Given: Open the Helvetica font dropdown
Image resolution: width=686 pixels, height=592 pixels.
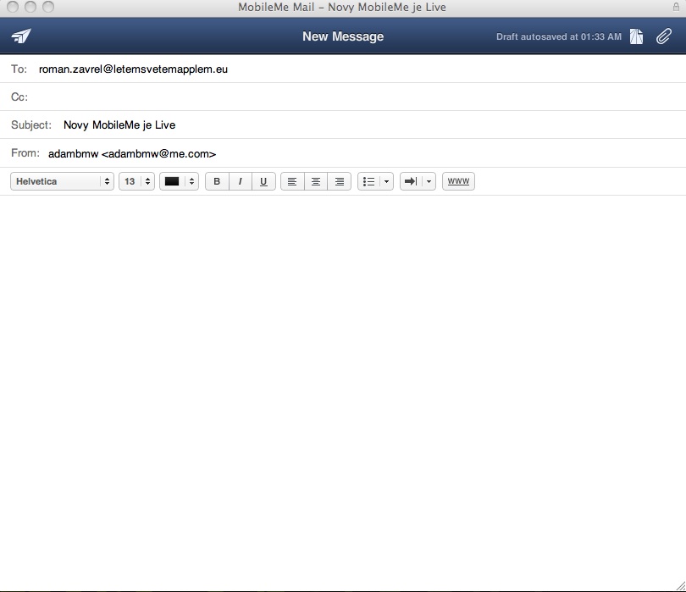Looking at the screenshot, I should 62,181.
